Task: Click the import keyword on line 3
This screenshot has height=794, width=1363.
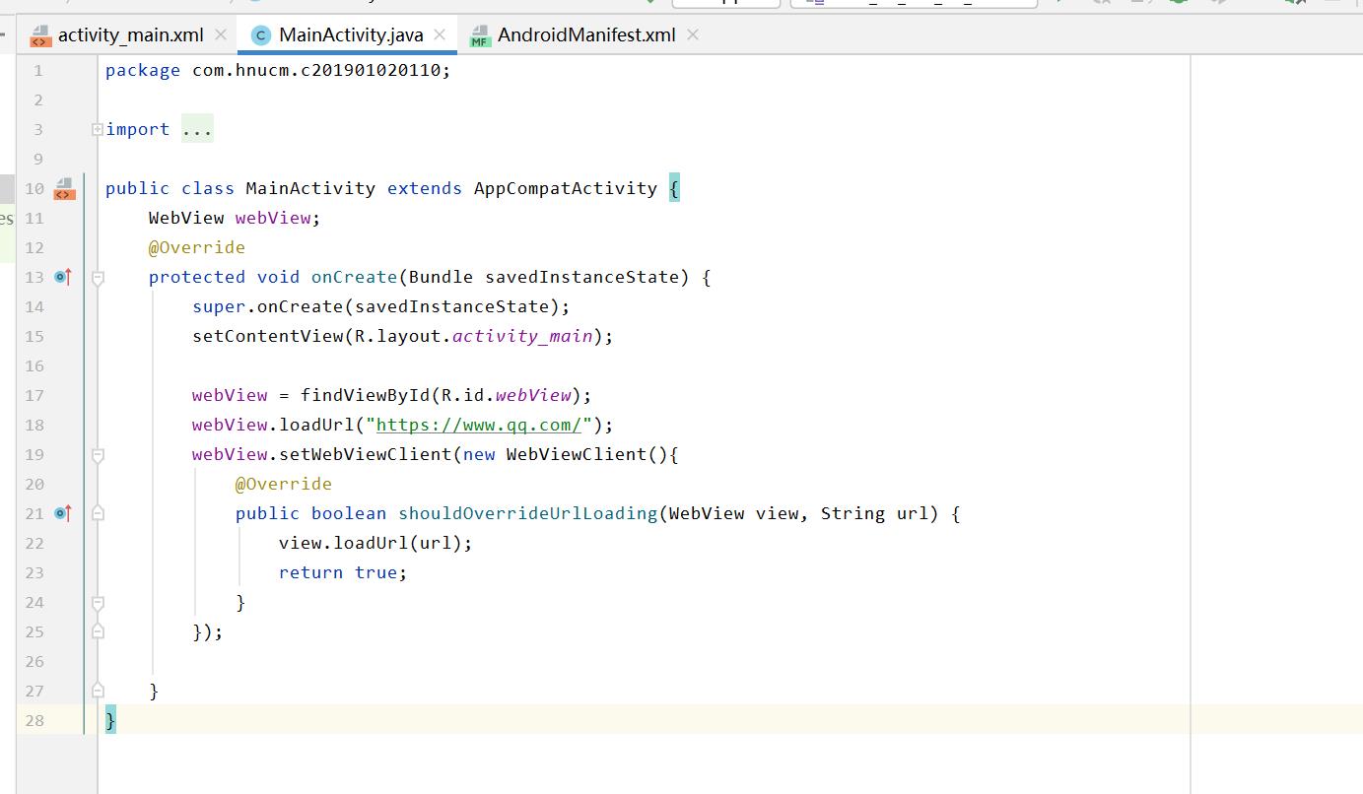Action: pyautogui.click(x=138, y=129)
